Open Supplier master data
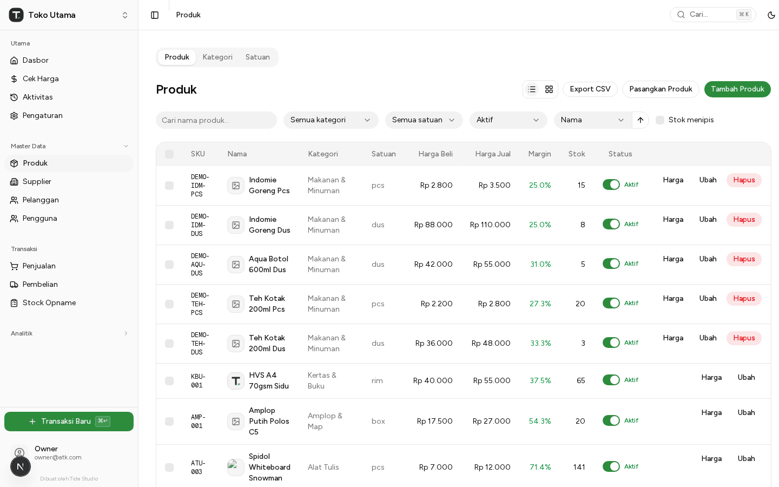 click(x=69, y=182)
